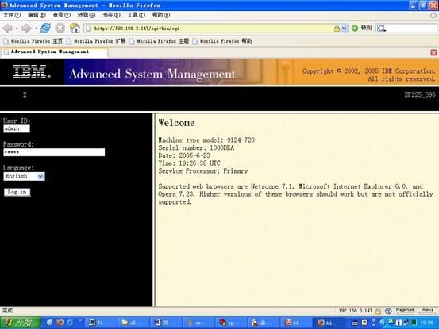Click the status bar padlock security icon

378,311
